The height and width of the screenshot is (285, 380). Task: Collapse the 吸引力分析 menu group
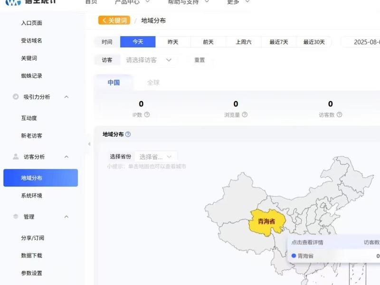pyautogui.click(x=66, y=97)
